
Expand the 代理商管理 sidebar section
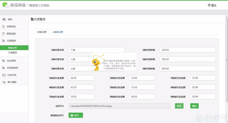click(x=14, y=68)
